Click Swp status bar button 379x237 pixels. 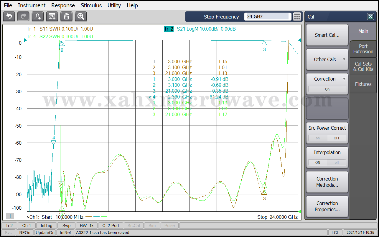click(x=66, y=226)
